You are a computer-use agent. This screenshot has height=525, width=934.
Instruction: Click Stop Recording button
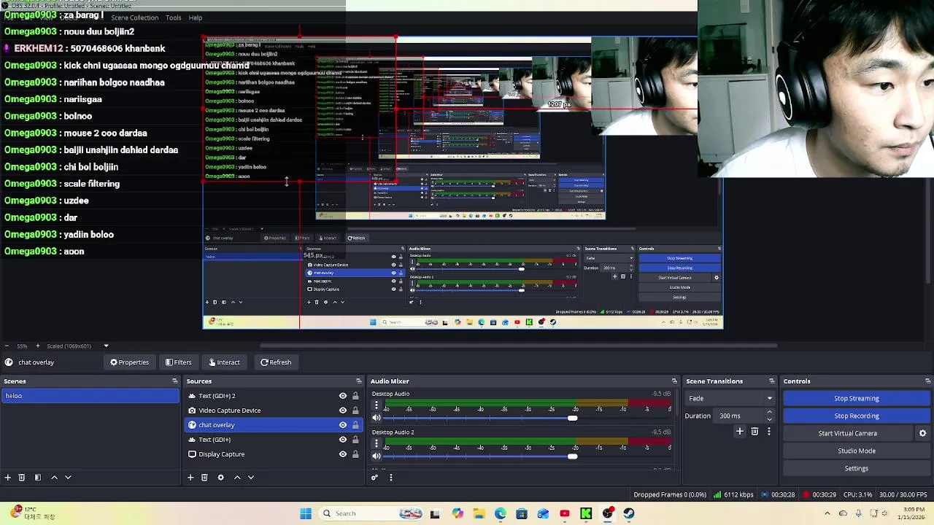857,416
